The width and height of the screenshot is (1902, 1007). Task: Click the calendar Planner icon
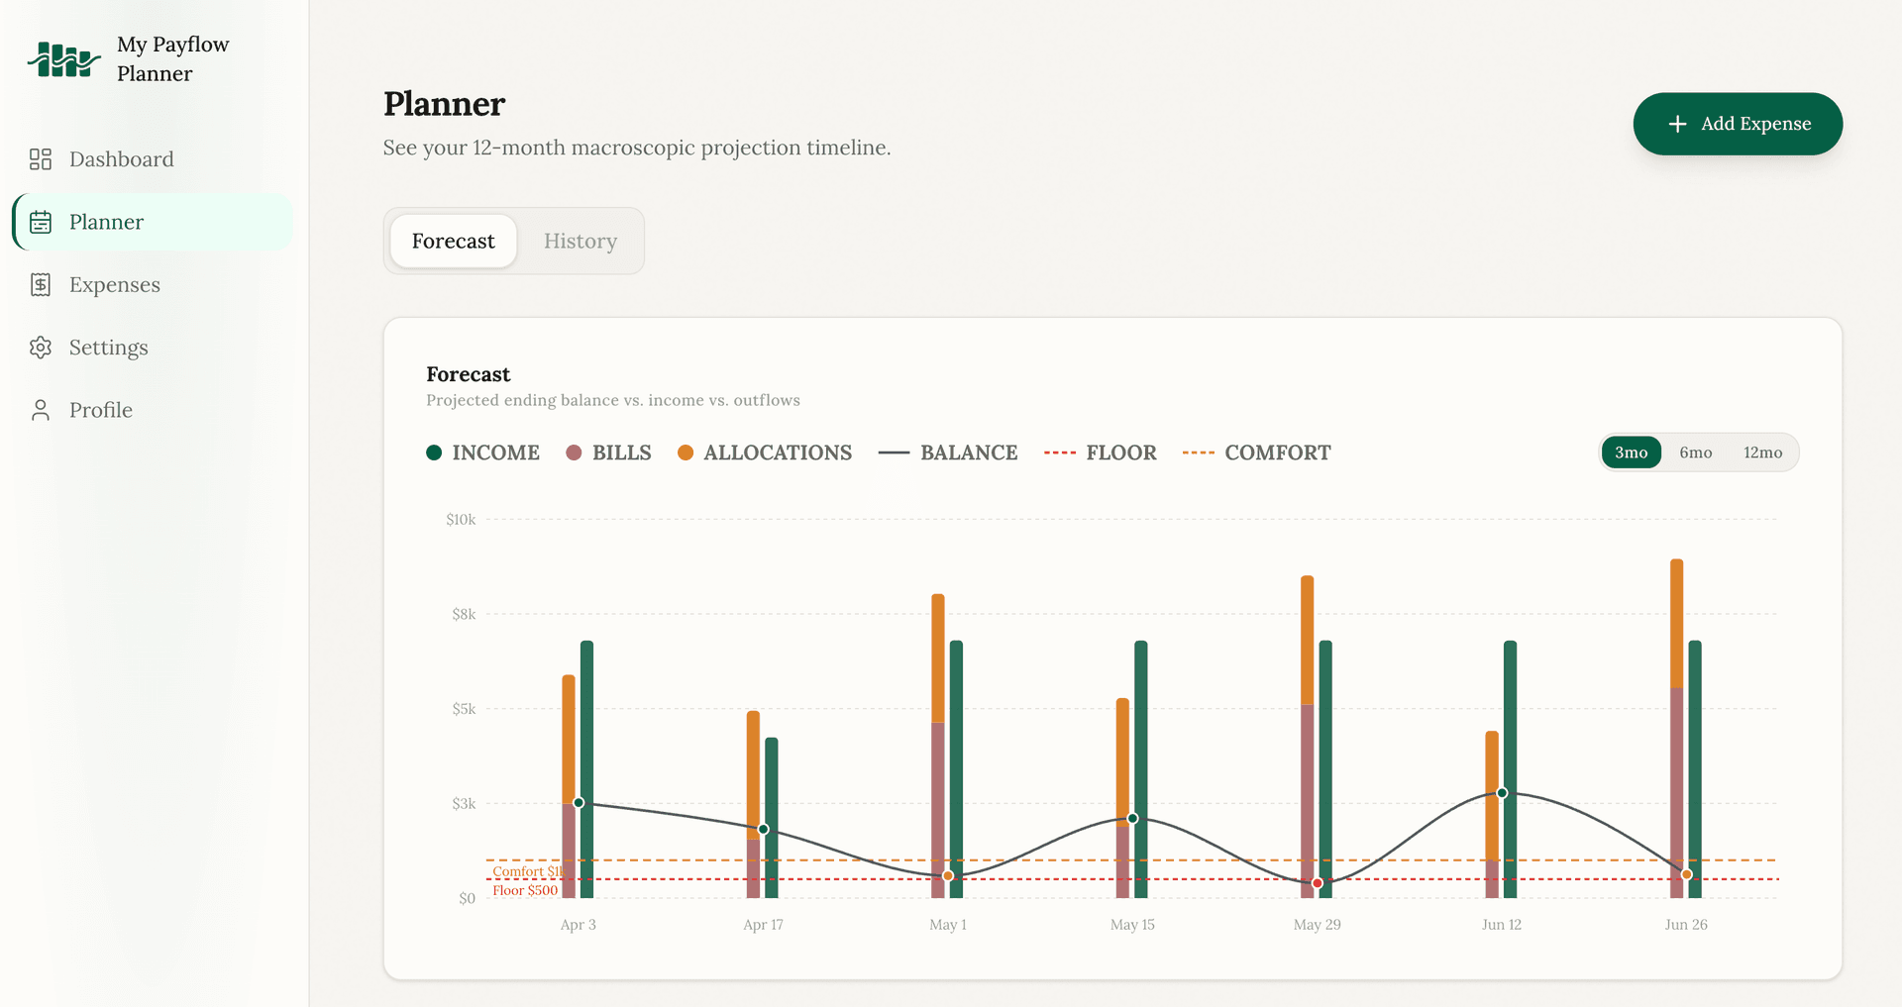(x=41, y=222)
